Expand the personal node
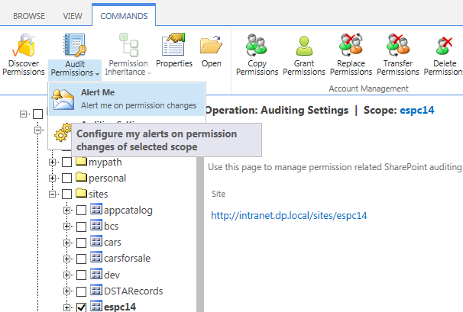The height and width of the screenshot is (312, 463). click(x=52, y=178)
